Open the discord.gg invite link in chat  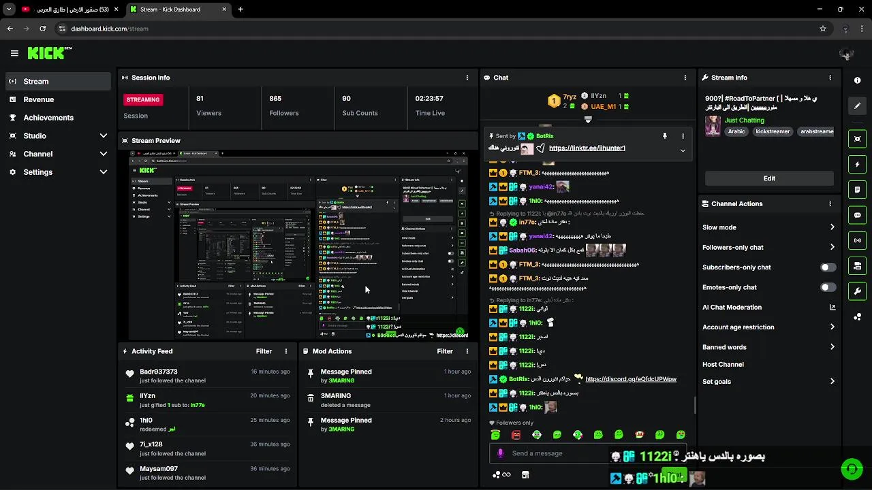631,379
